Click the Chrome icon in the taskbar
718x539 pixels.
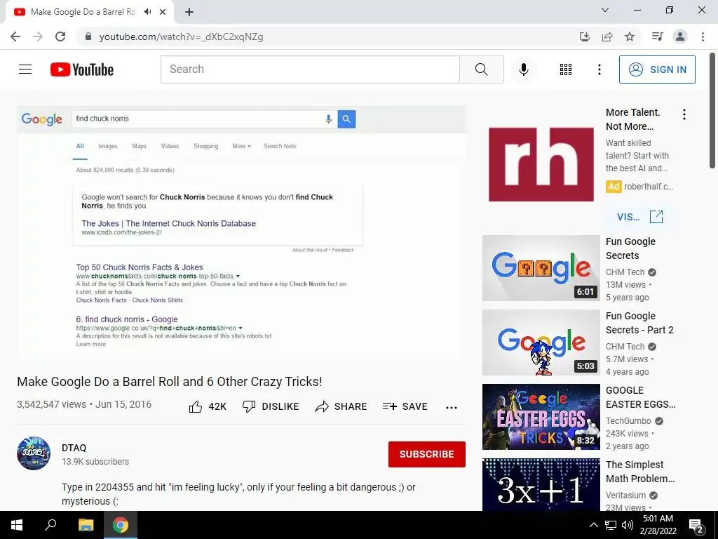[x=121, y=525]
